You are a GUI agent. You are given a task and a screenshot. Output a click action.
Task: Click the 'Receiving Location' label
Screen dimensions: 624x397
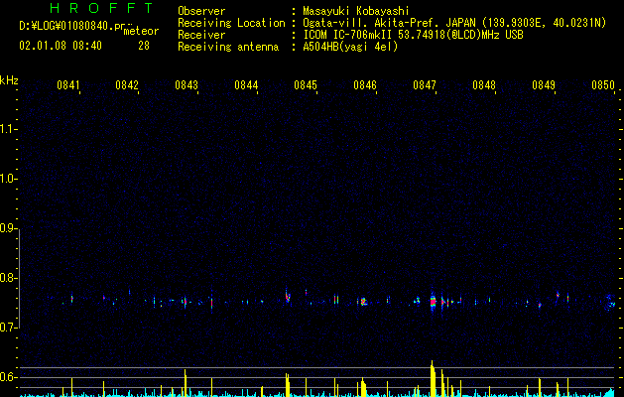tap(231, 23)
